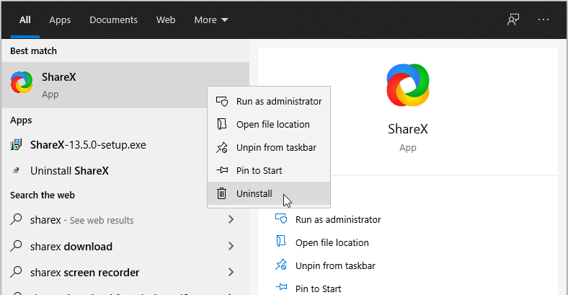Image resolution: width=568 pixels, height=295 pixels.
Task: Click the shield icon in context menu
Action: point(222,101)
